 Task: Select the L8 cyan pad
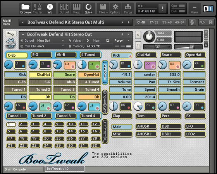click(x=94, y=107)
